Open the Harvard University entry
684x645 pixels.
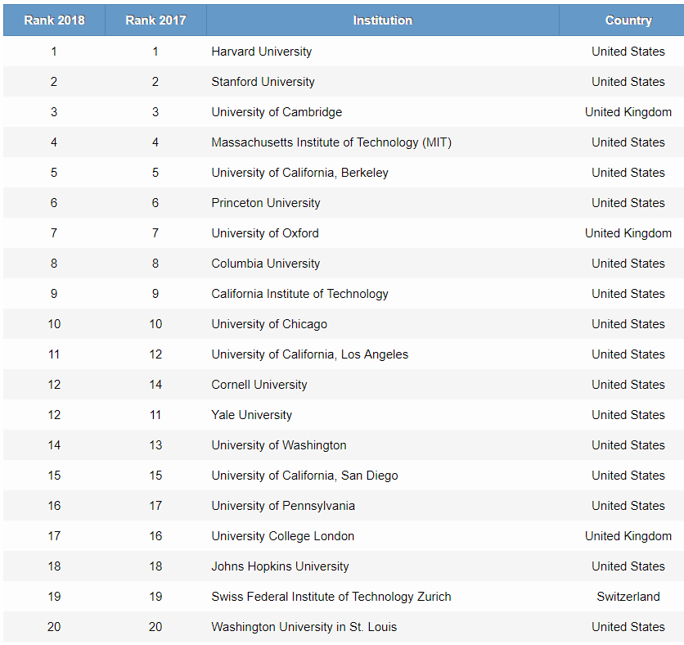[x=261, y=52]
